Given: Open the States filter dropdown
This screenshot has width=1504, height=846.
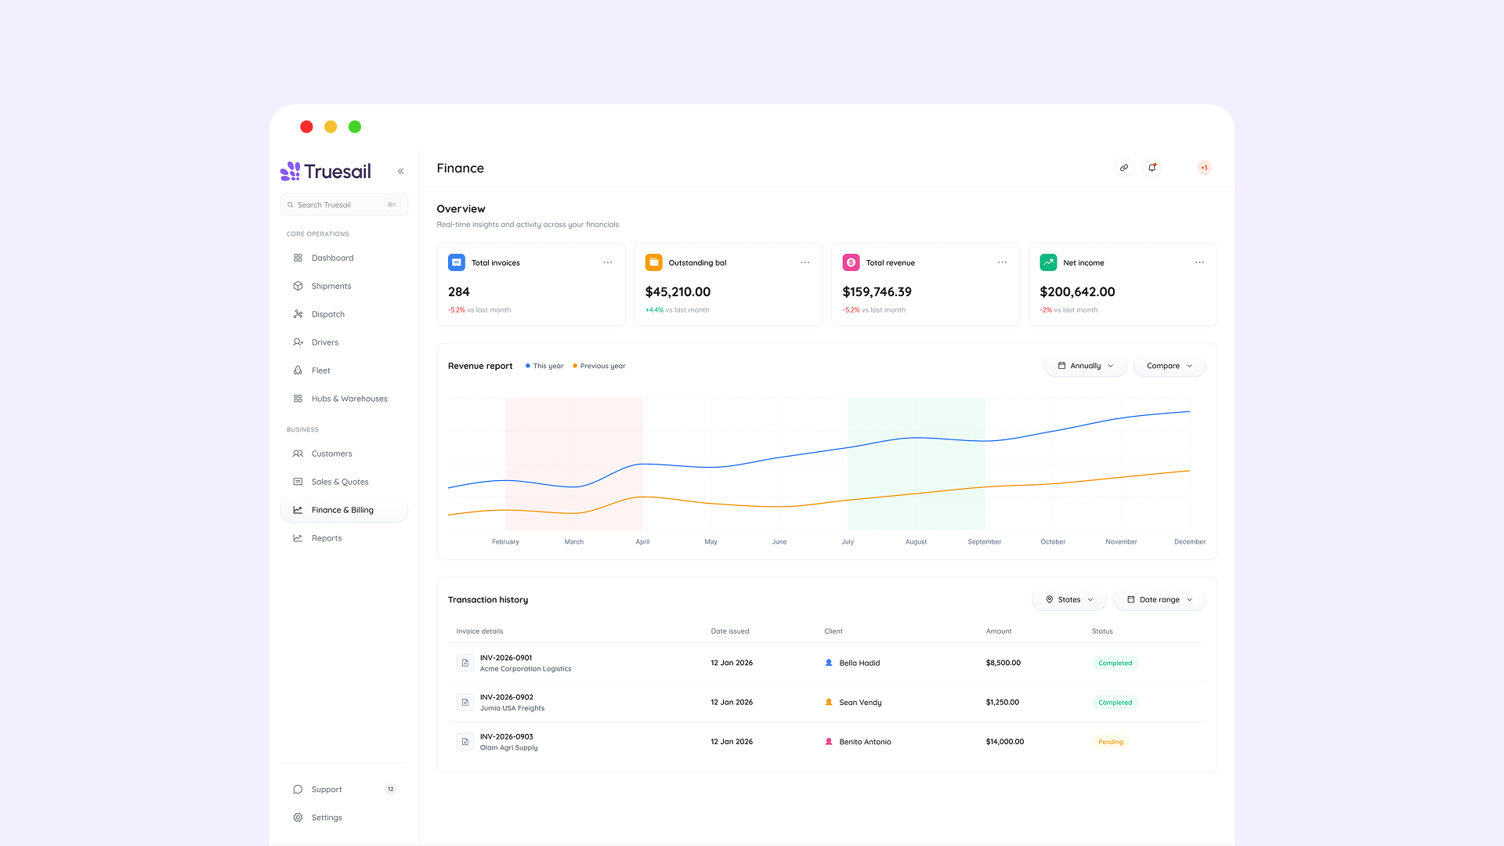Looking at the screenshot, I should click(x=1069, y=600).
